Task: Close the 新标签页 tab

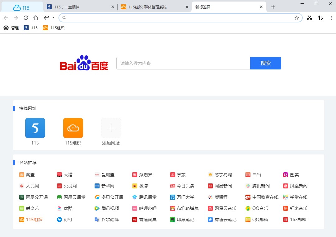Action: [261, 7]
